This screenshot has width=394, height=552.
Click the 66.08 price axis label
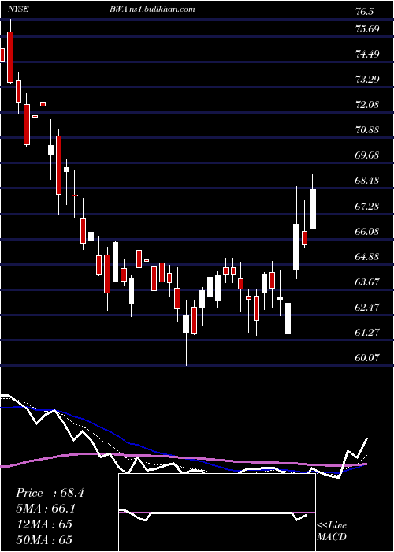367,232
